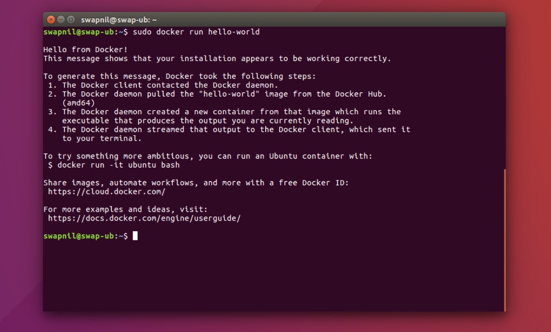
Task: Click the terminal title 'swapnil@swap-ub: ~'
Action: (x=119, y=20)
